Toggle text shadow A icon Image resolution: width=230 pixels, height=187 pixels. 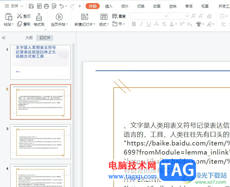(156, 24)
